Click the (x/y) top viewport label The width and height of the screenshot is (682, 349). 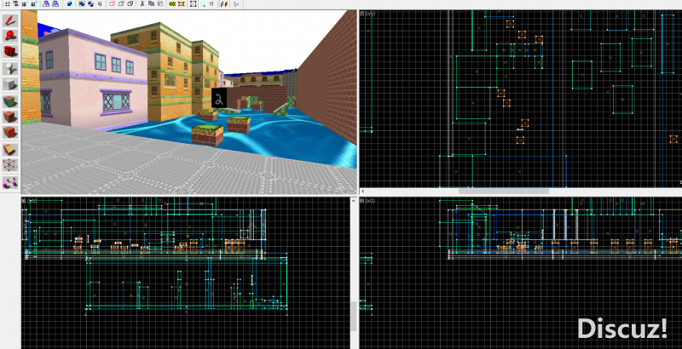368,14
